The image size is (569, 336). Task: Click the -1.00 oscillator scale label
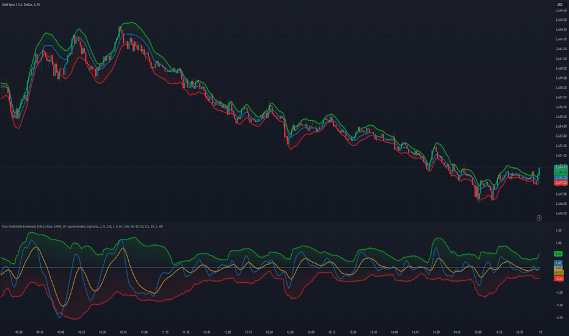tap(558, 293)
